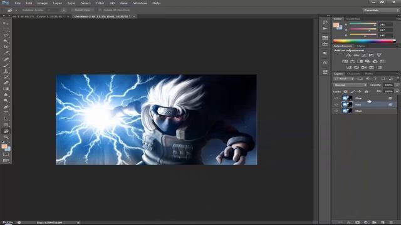Switch to the Swatches tab
The image size is (401, 225).
[353, 19]
